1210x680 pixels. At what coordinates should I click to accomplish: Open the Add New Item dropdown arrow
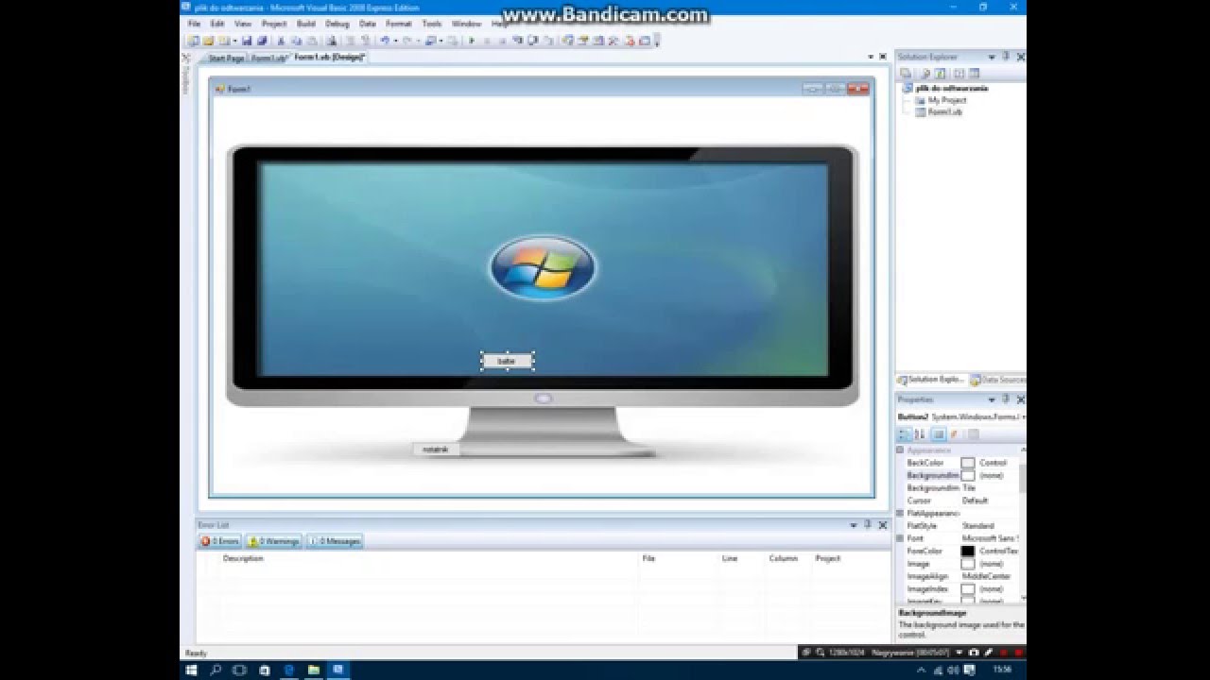(x=235, y=41)
